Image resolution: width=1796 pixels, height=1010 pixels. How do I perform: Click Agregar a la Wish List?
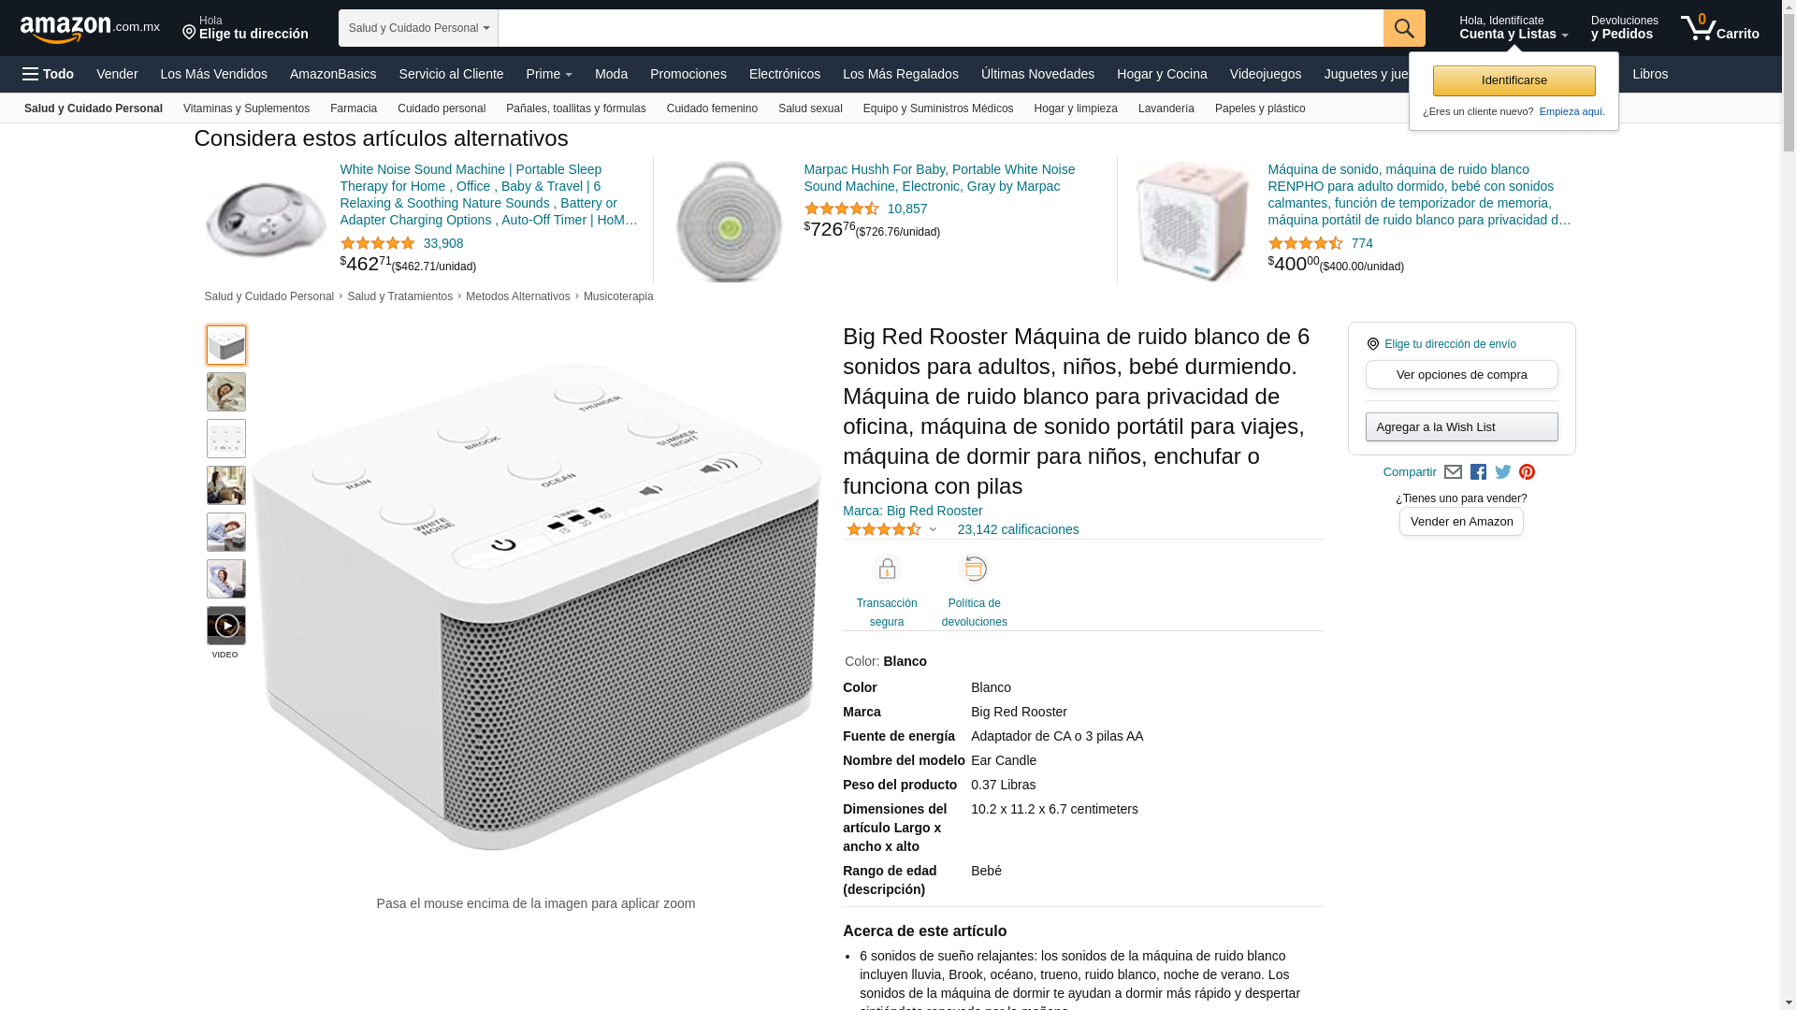click(1461, 427)
